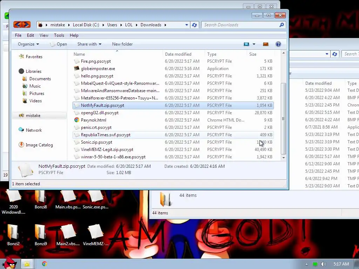Select RepubliaTimes.swf.pscrypt in the list
Viewport: 359px width, 269px height.
point(173,135)
